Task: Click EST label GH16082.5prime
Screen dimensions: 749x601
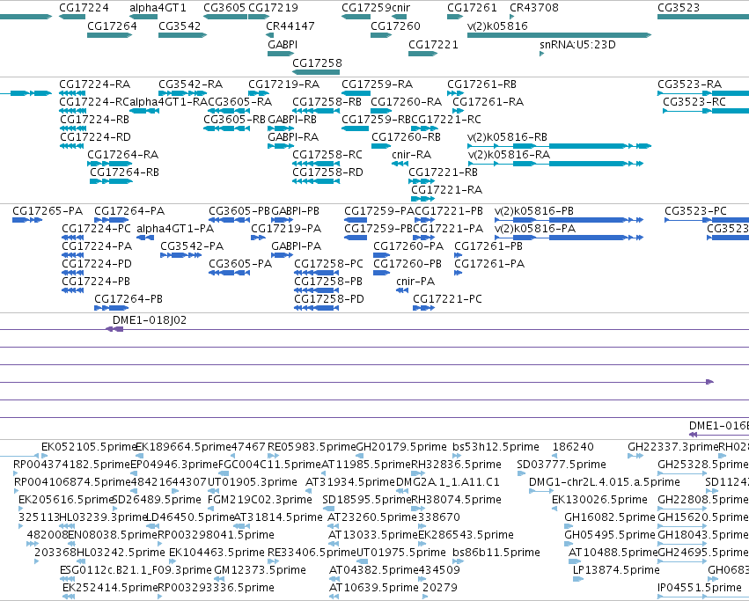Action: (610, 517)
